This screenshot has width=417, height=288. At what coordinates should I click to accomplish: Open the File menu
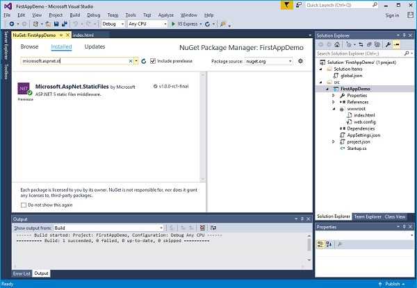point(7,15)
